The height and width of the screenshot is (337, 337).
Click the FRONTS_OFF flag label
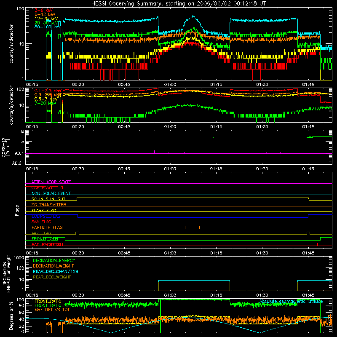pyautogui.click(x=45, y=238)
